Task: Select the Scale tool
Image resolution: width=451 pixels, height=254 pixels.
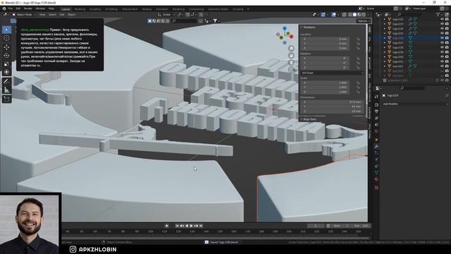Action: click(6, 64)
